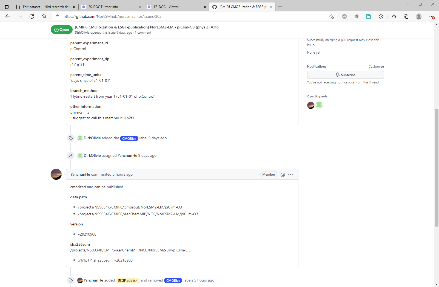Add page to favorites star icon
This screenshot has height=287, width=439.
(331, 16)
